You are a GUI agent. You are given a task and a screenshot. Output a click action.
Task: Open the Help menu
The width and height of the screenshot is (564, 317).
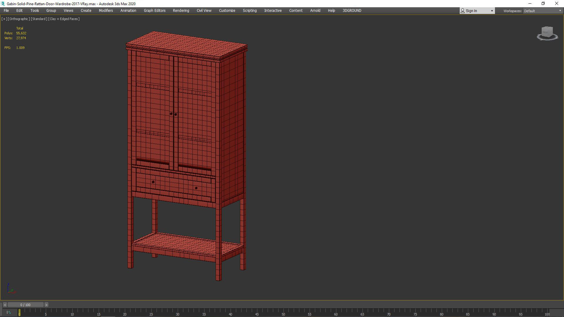(x=331, y=11)
